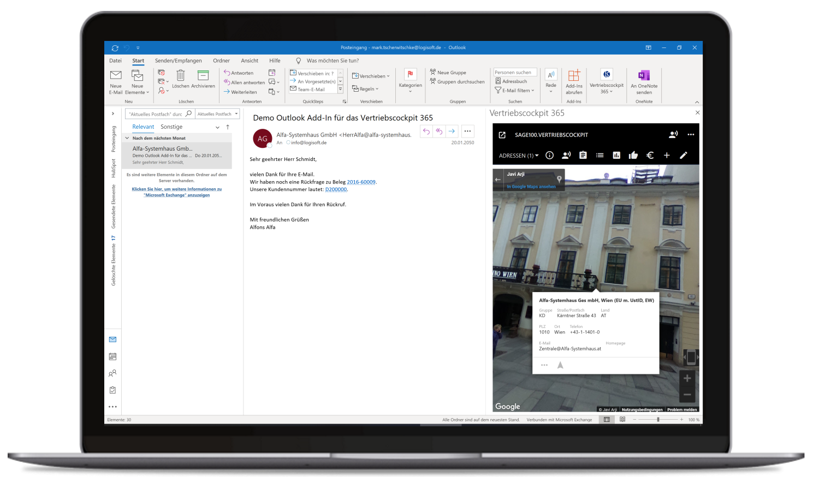Adjust the zoom slider in status bar

click(658, 420)
